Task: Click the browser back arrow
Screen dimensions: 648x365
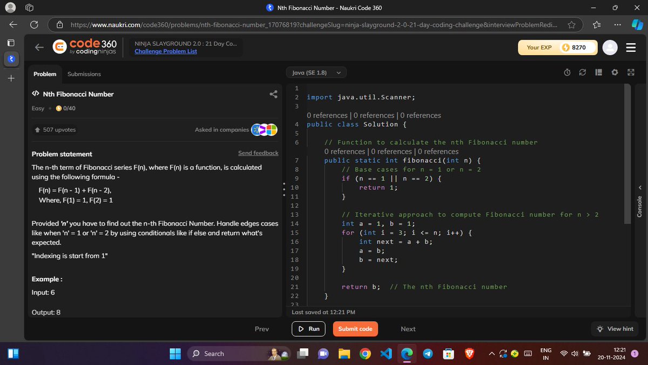Action: coord(13,25)
